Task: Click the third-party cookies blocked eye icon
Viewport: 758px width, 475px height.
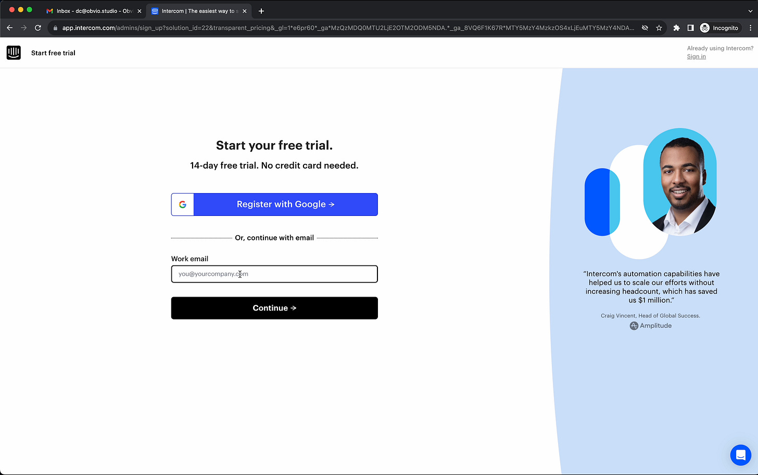Action: [x=645, y=28]
